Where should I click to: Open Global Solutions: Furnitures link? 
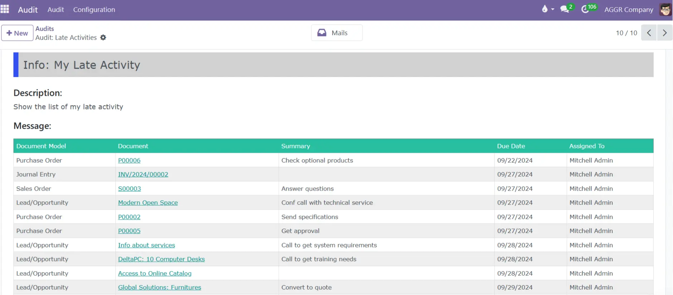point(160,287)
